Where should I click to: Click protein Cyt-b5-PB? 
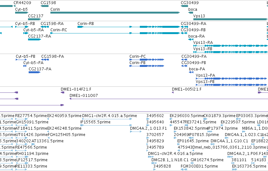(21, 60)
